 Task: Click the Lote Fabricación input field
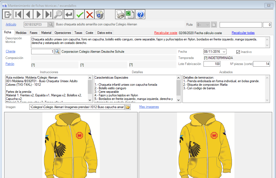[x=212, y=64]
